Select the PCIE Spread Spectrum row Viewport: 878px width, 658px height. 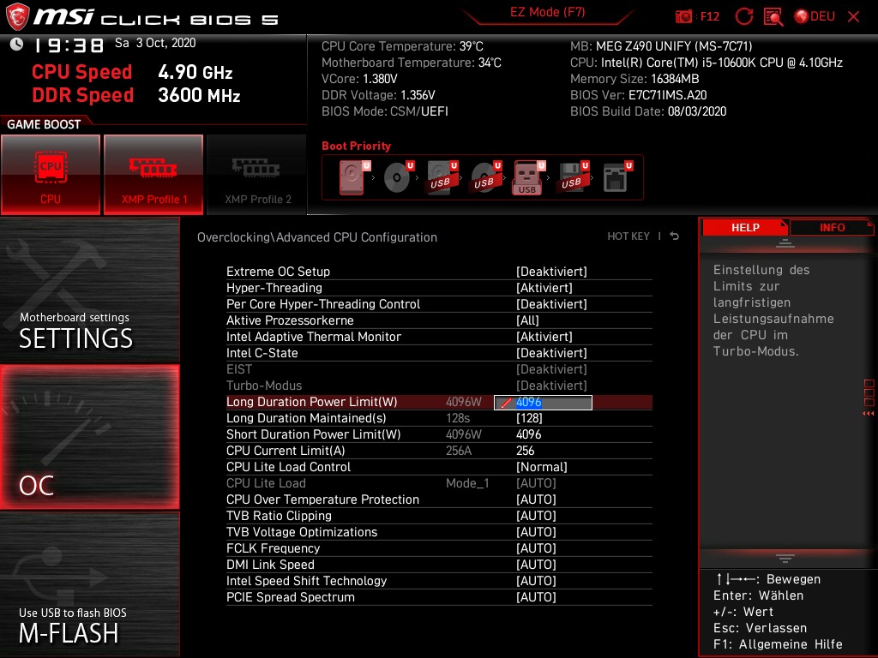[x=439, y=597]
